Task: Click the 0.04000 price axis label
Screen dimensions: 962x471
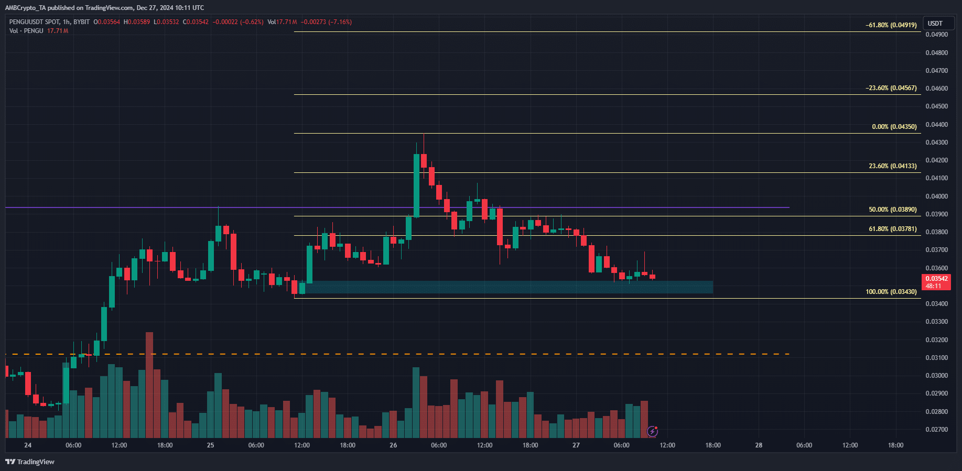Action: coord(936,196)
